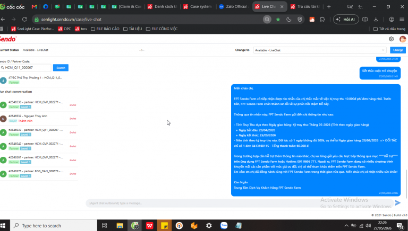Click the Sendo logo
The height and width of the screenshot is (231, 408).
8,39
